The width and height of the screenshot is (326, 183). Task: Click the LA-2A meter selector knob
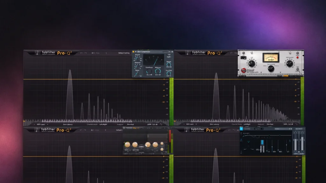pos(271,69)
